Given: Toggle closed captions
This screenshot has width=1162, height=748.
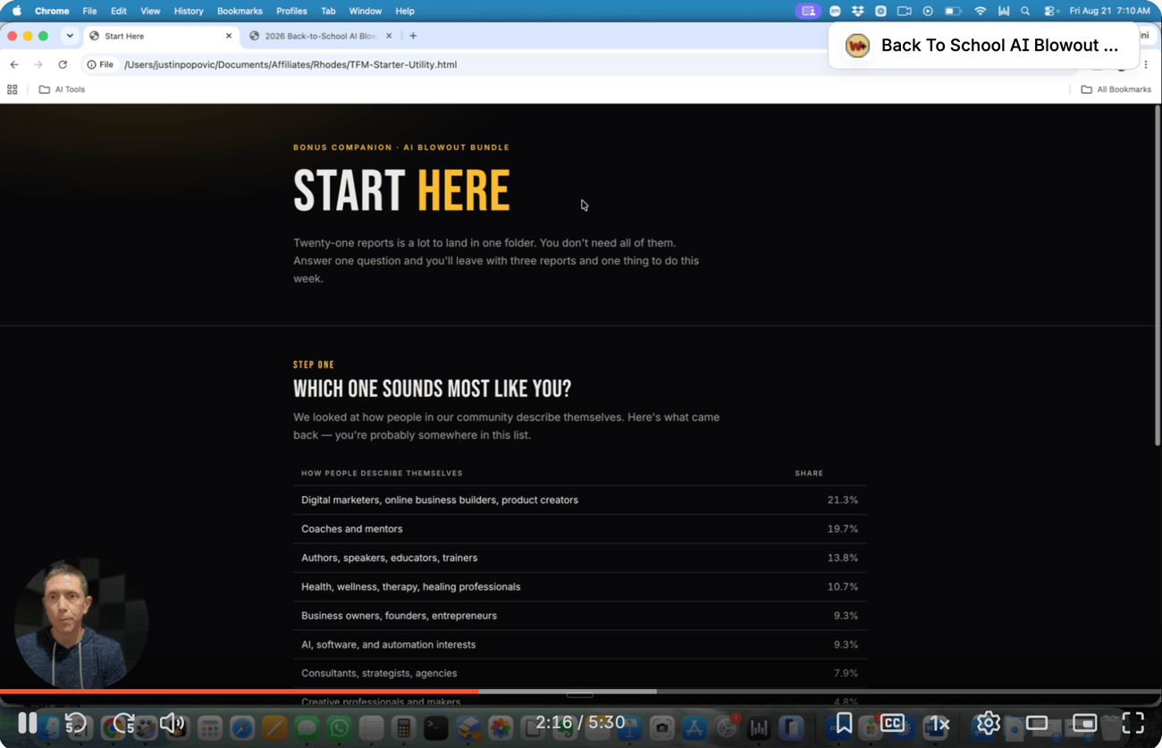Looking at the screenshot, I should (892, 723).
